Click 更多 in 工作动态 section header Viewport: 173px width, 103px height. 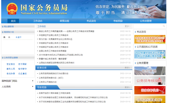point(127,26)
